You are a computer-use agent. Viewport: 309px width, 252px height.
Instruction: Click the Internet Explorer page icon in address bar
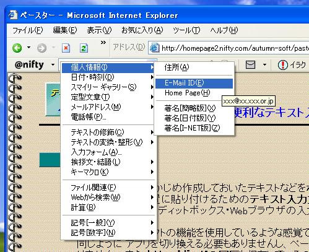click(154, 48)
